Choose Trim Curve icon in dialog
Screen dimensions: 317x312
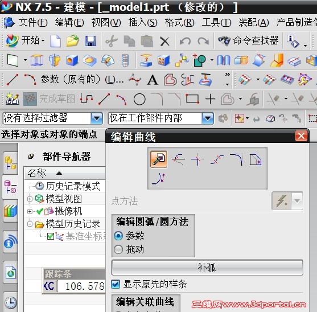[x=178, y=159]
